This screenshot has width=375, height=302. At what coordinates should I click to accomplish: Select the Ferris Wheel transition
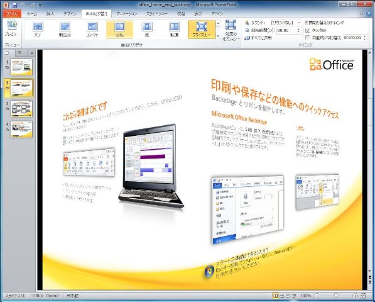coord(65,29)
